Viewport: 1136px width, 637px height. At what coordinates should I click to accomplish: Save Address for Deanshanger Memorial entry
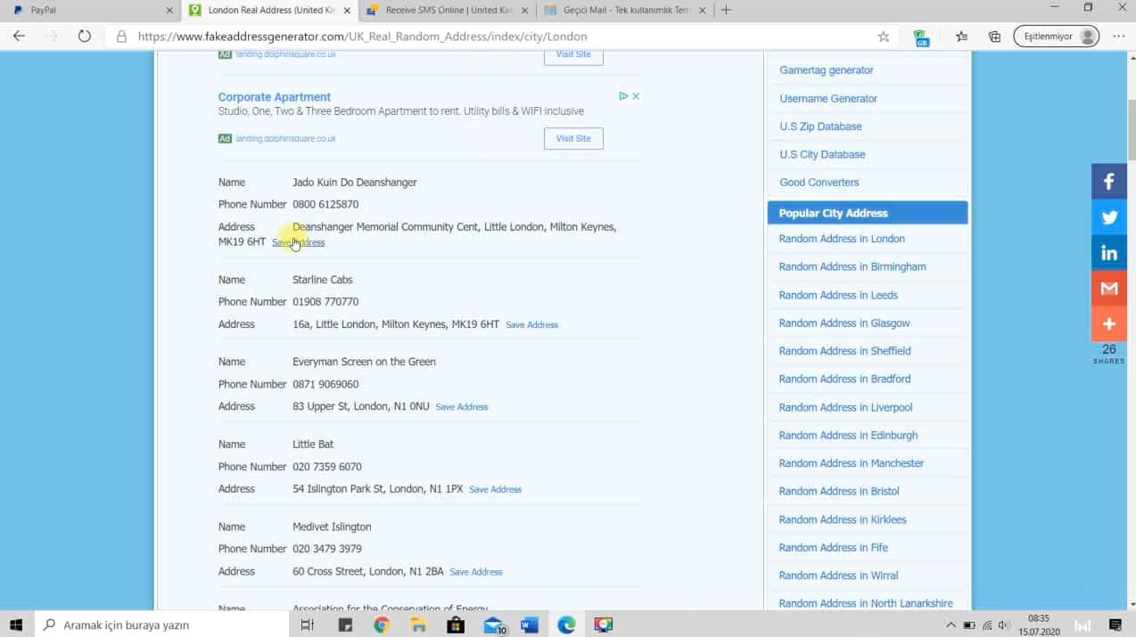[298, 242]
